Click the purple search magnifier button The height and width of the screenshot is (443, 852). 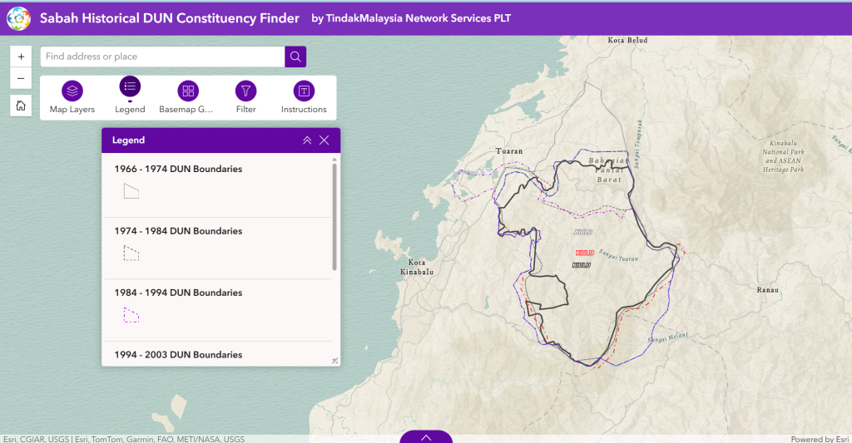pyautogui.click(x=295, y=57)
